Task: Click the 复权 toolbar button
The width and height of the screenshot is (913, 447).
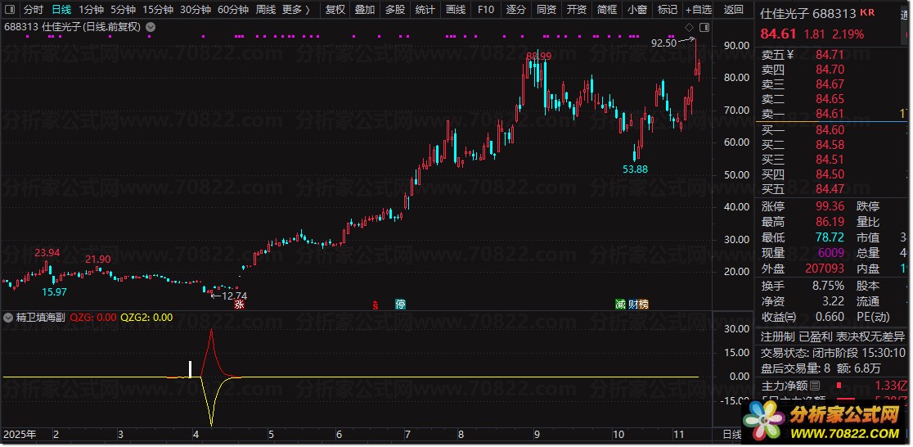Action: tap(335, 9)
